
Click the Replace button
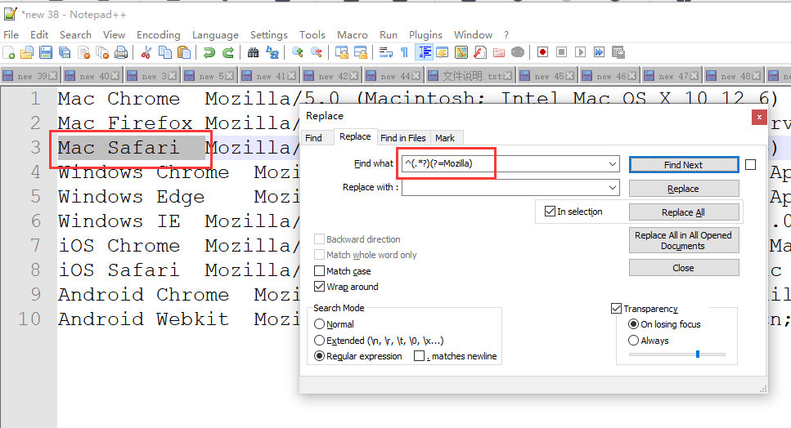[x=684, y=189]
